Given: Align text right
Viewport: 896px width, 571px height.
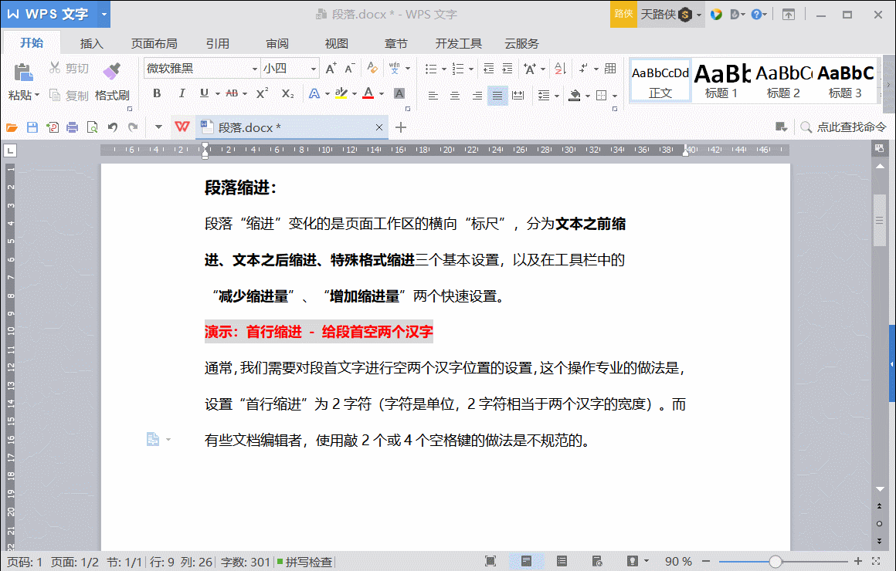Looking at the screenshot, I should pyautogui.click(x=477, y=96).
